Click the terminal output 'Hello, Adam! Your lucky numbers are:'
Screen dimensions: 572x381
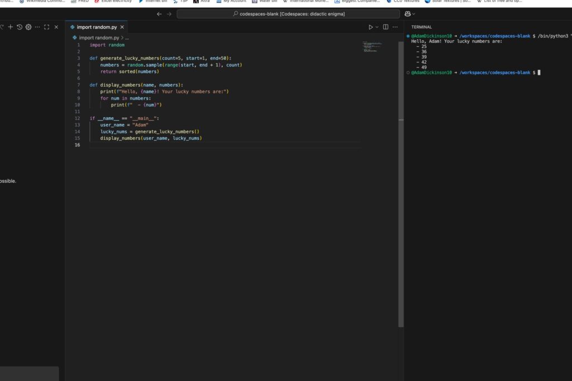coord(457,41)
